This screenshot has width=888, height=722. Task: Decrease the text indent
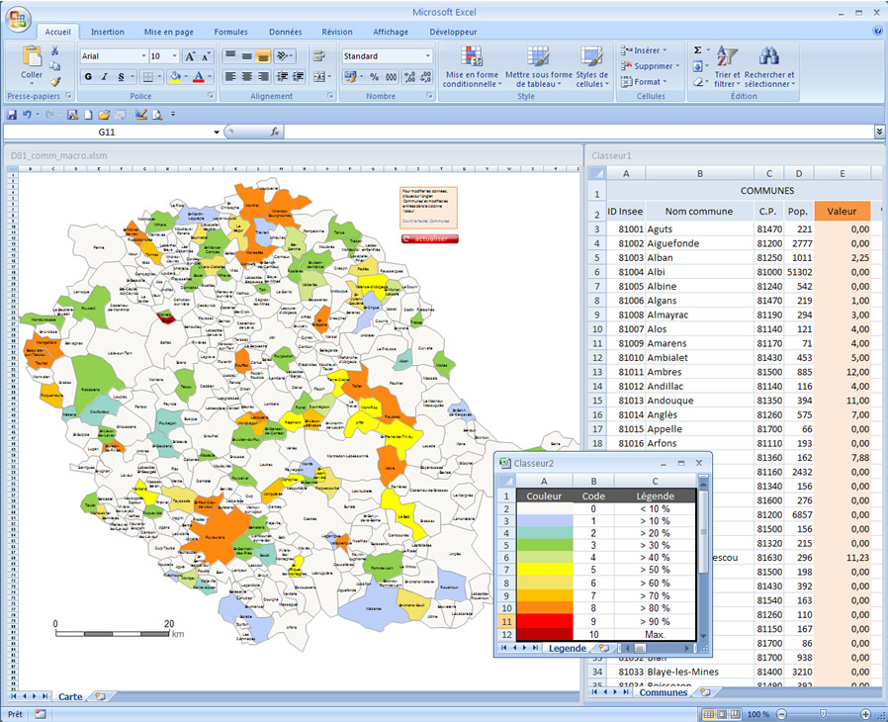click(x=282, y=76)
